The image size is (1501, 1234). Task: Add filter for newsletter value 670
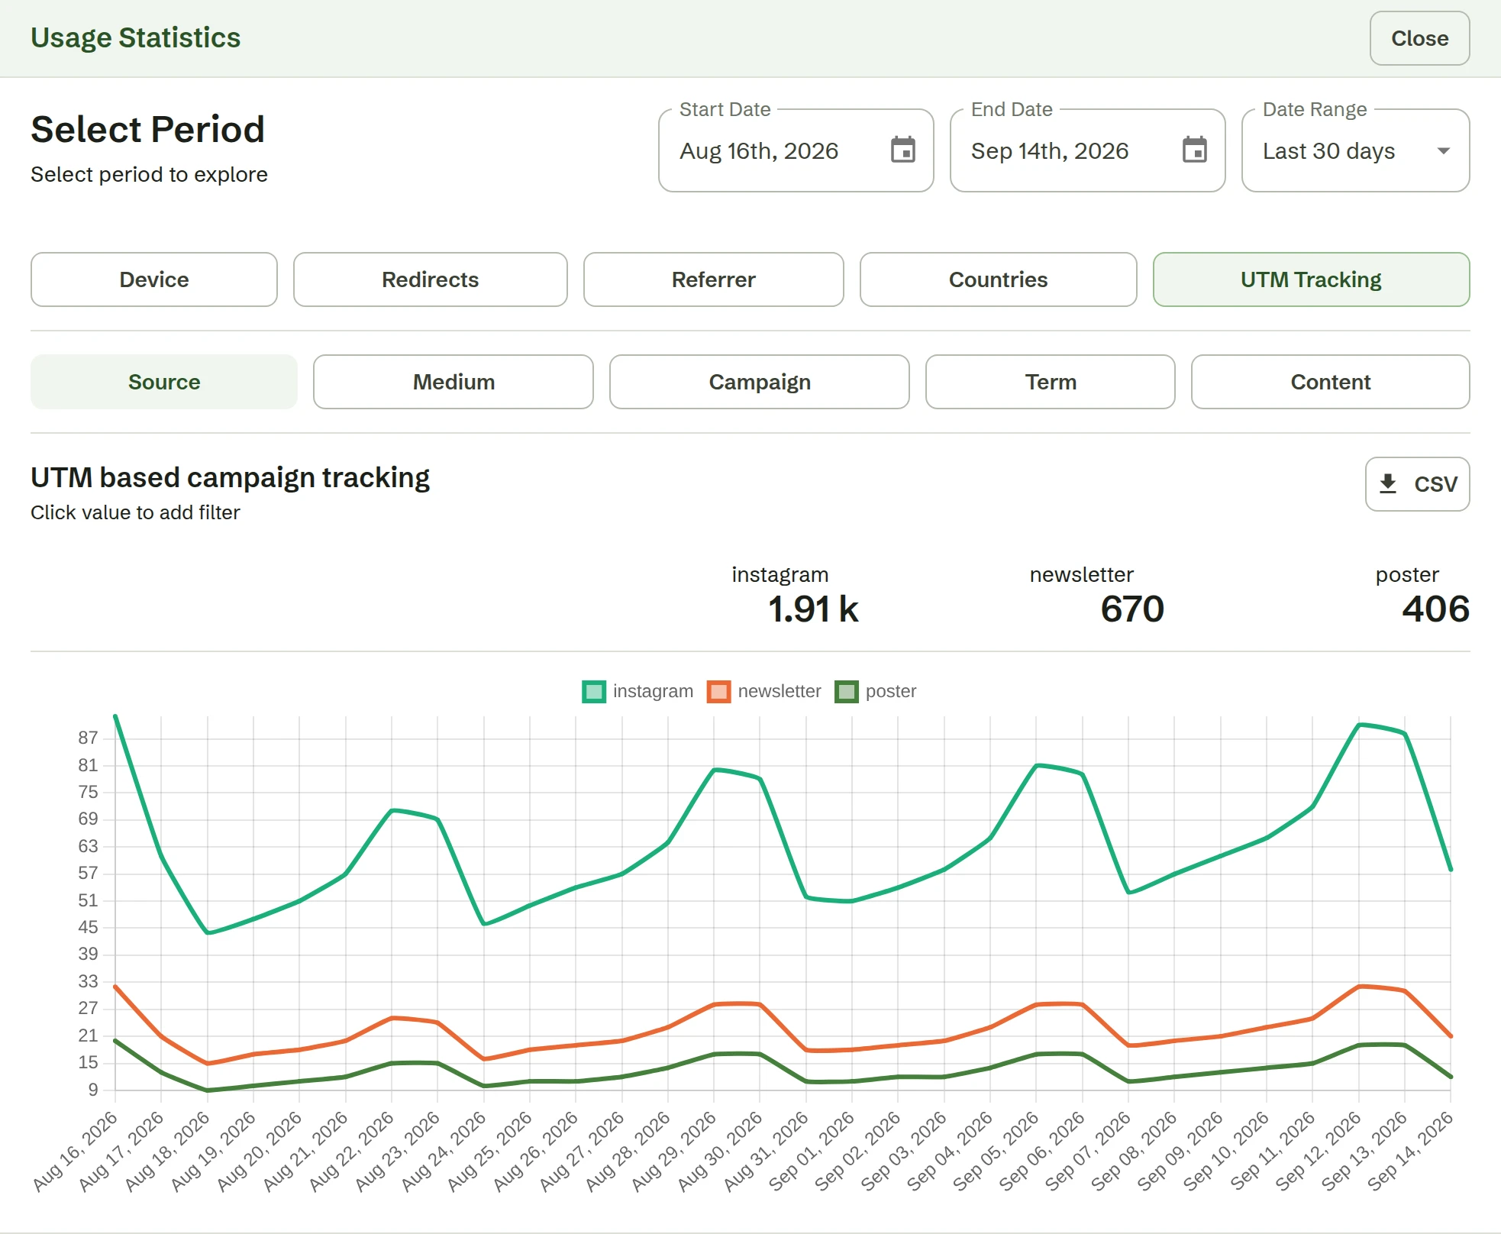coord(1132,609)
